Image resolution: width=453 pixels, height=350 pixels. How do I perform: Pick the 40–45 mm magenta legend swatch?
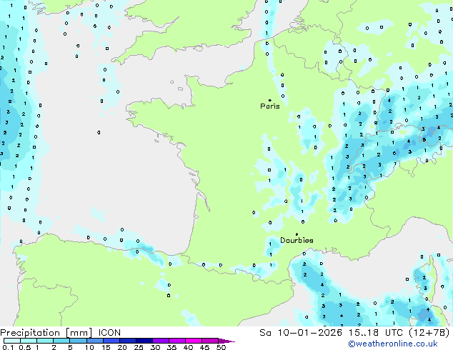click(194, 341)
